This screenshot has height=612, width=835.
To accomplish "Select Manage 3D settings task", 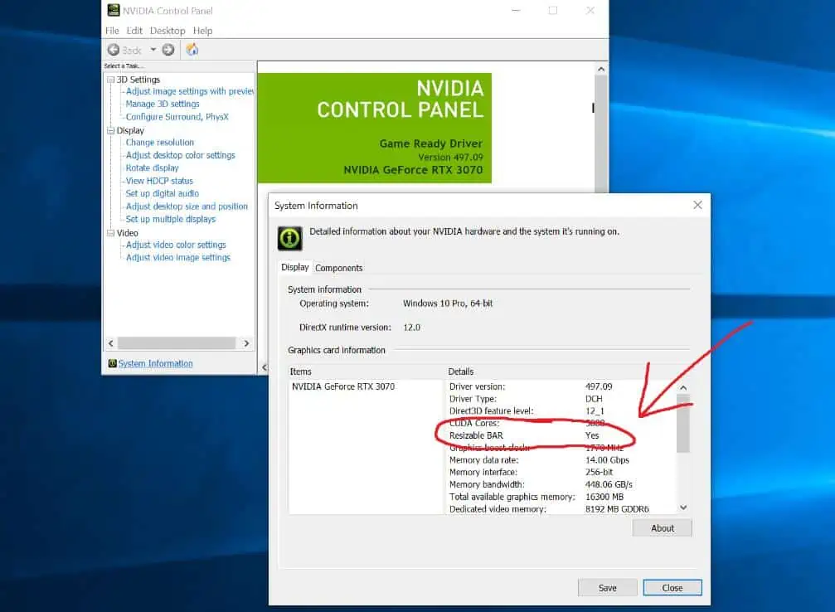I will pyautogui.click(x=163, y=104).
